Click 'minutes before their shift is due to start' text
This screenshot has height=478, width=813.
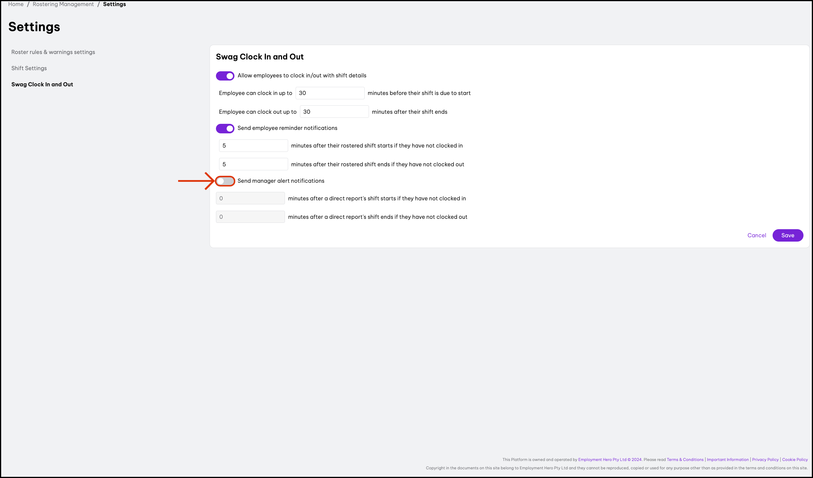point(419,93)
